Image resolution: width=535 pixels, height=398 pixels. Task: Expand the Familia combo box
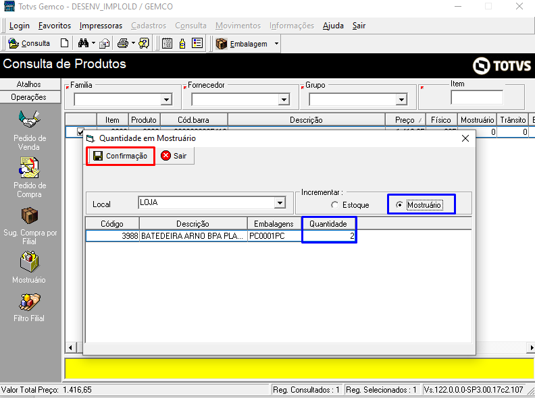coord(166,100)
